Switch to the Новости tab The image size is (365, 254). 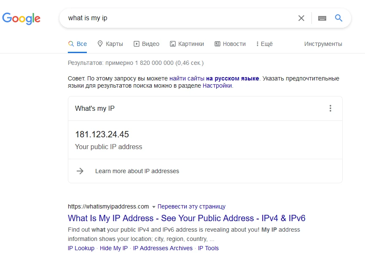click(x=230, y=44)
